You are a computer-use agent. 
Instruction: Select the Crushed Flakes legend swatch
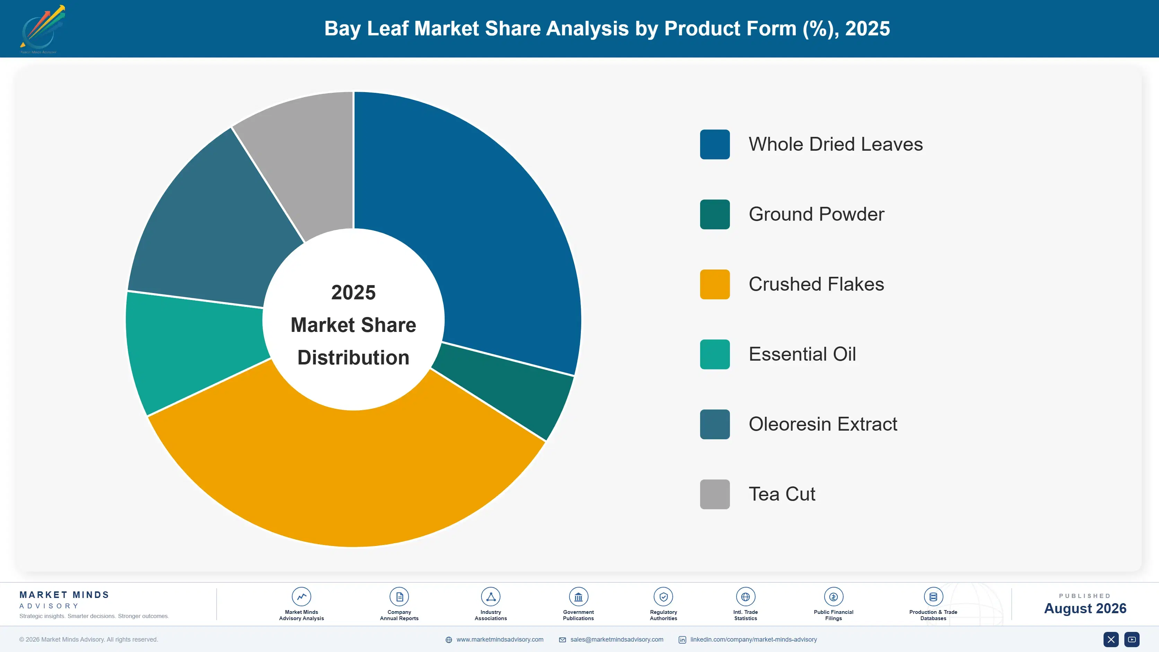pyautogui.click(x=715, y=284)
